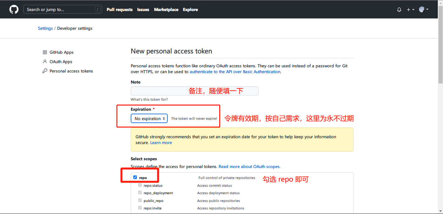Select GitHub Apps in the sidebar

(x=62, y=52)
